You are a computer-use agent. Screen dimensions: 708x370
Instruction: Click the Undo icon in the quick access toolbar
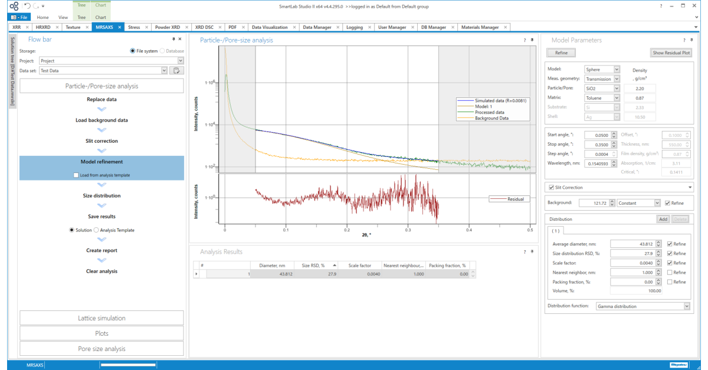click(x=27, y=5)
